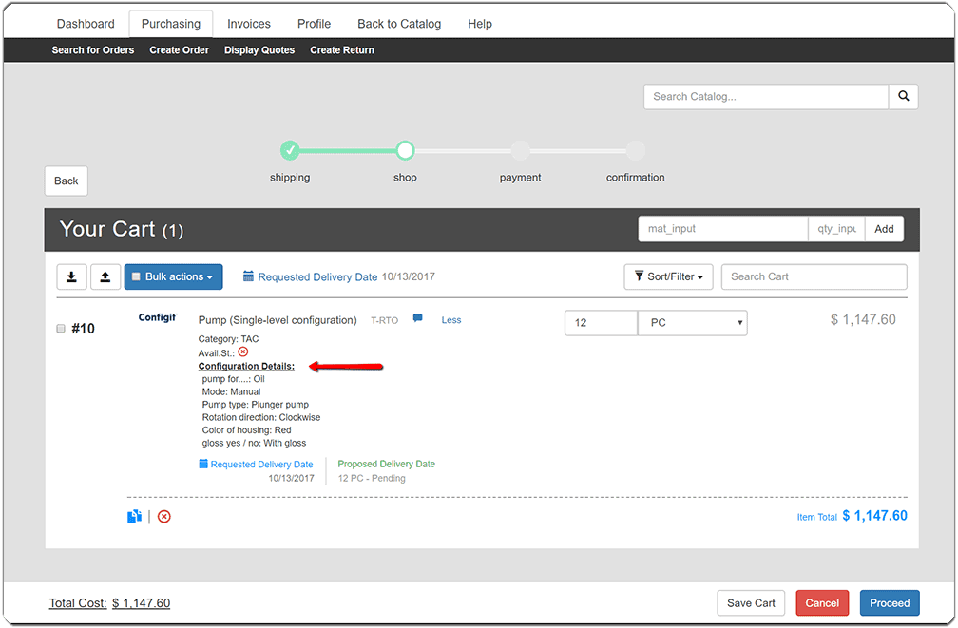The image size is (958, 628).
Task: Click into the Search Cart field
Action: [814, 276]
